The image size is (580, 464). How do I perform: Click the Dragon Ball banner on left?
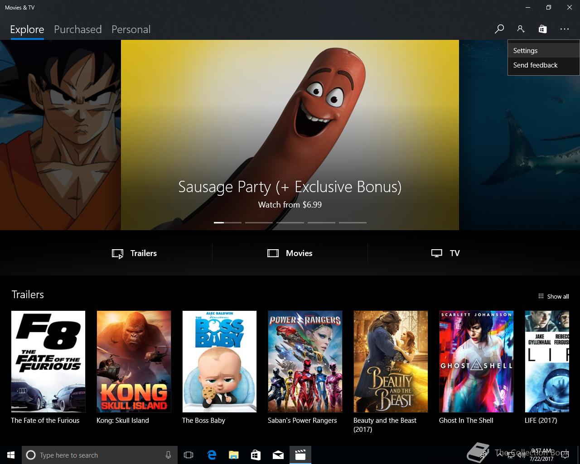[60, 135]
